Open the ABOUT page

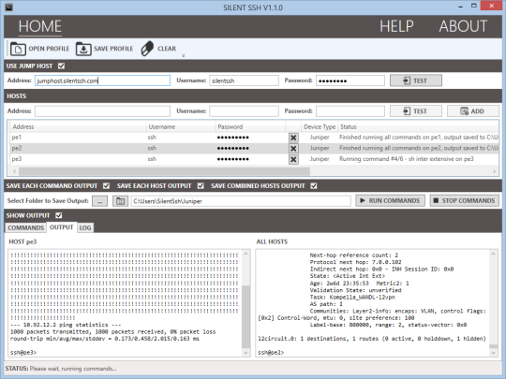[463, 26]
